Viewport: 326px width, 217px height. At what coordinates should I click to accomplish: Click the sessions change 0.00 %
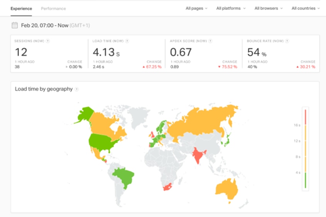(74, 67)
